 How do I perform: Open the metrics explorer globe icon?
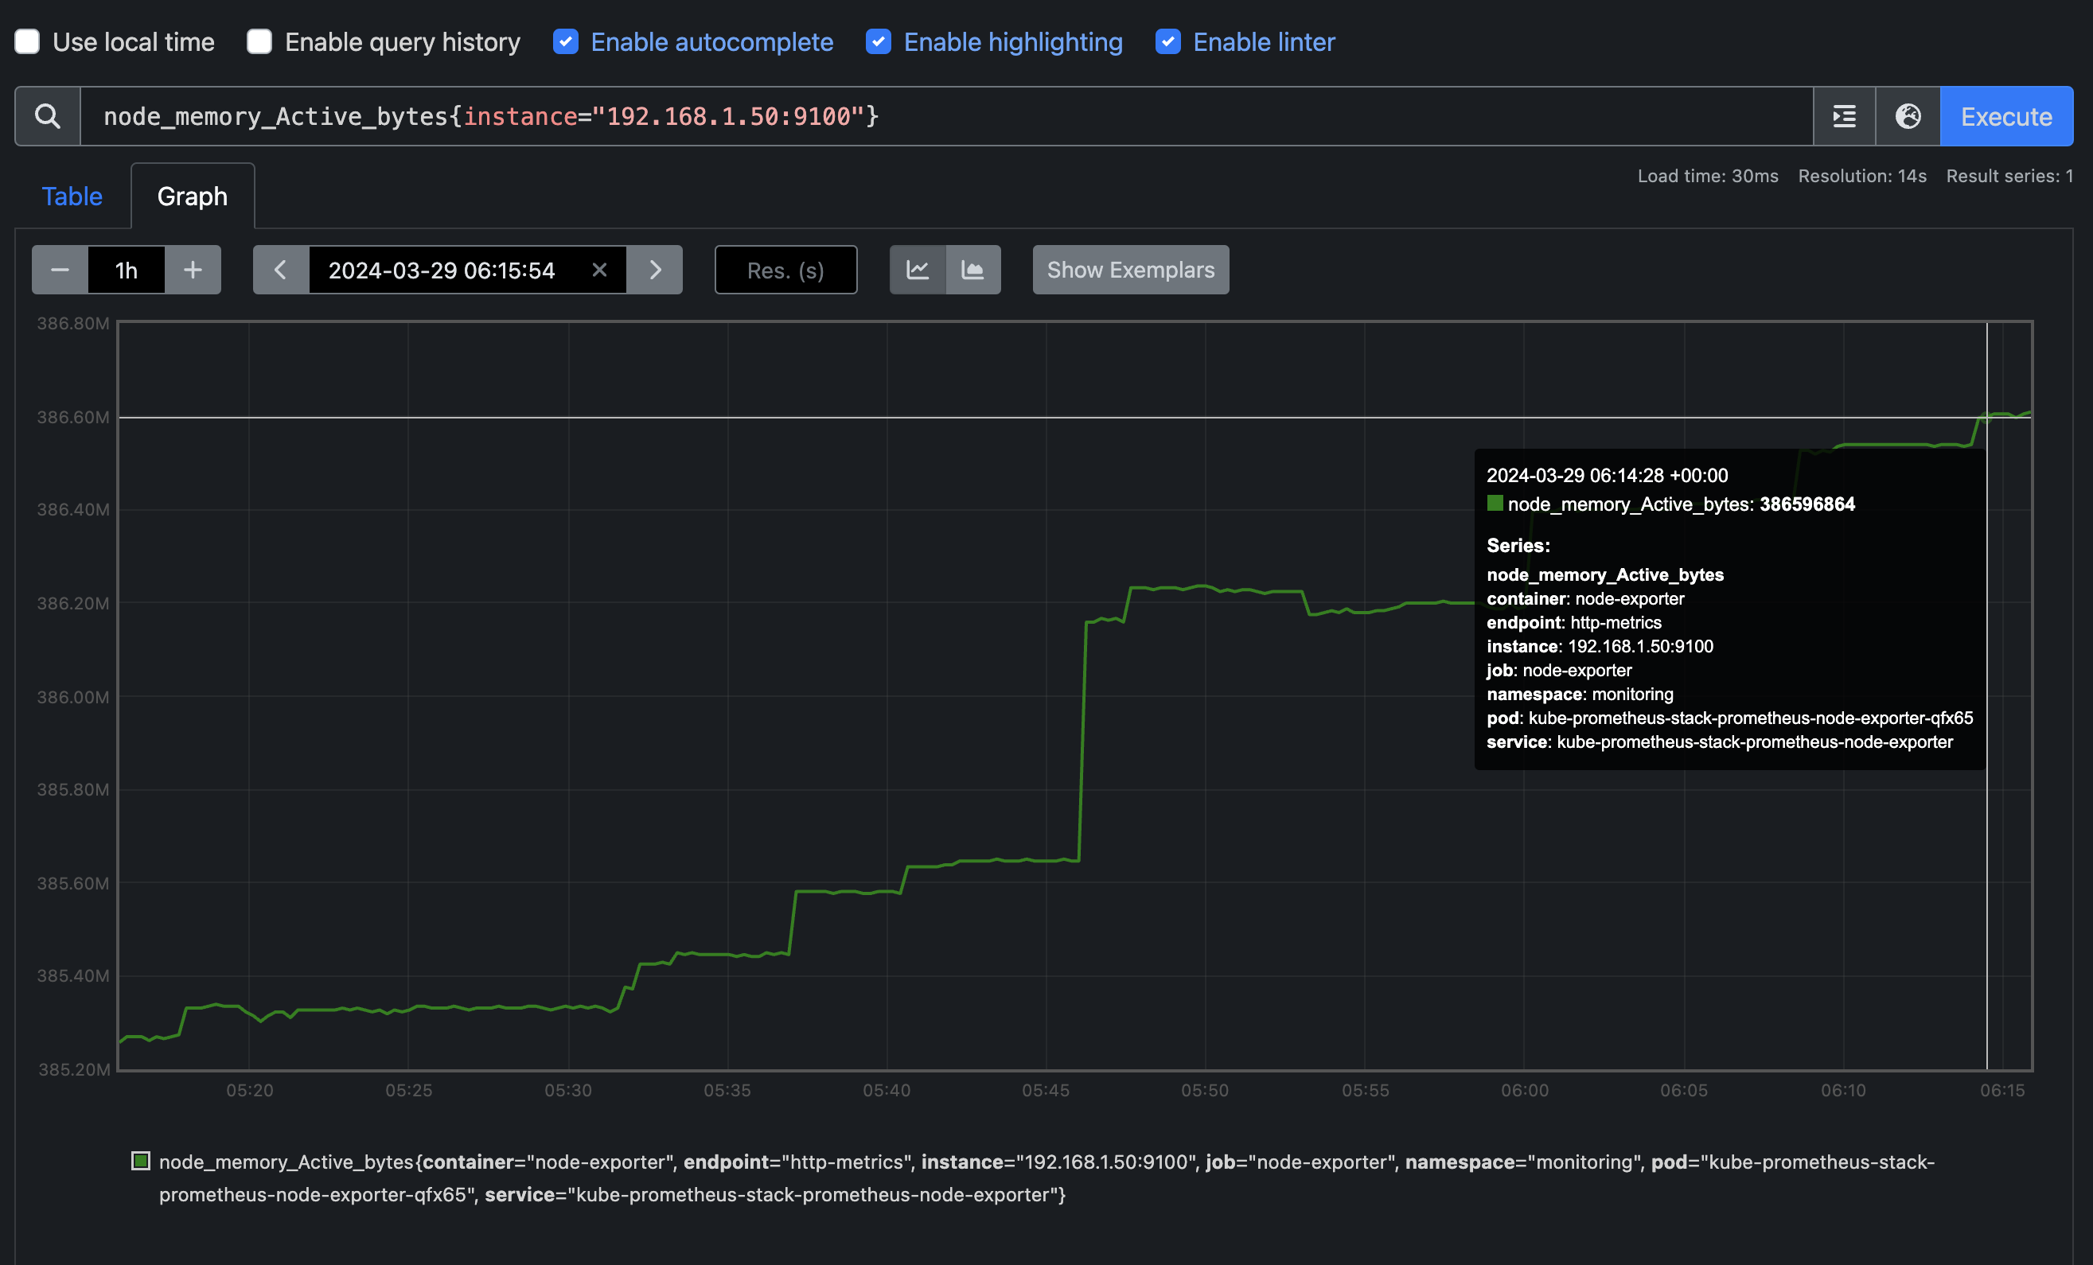pyautogui.click(x=1908, y=116)
